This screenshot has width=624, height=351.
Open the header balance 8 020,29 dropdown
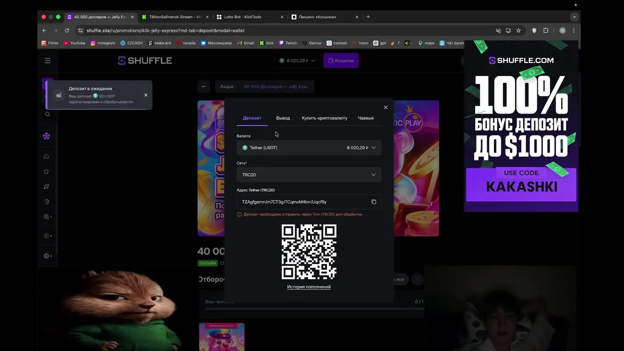pyautogui.click(x=297, y=60)
